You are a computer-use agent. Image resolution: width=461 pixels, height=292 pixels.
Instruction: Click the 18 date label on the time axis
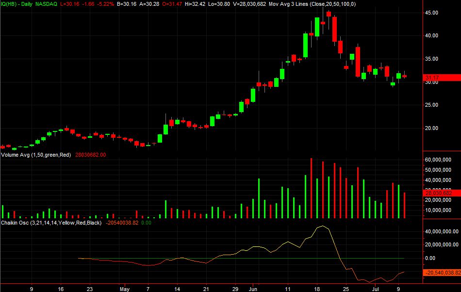[x=317, y=289]
